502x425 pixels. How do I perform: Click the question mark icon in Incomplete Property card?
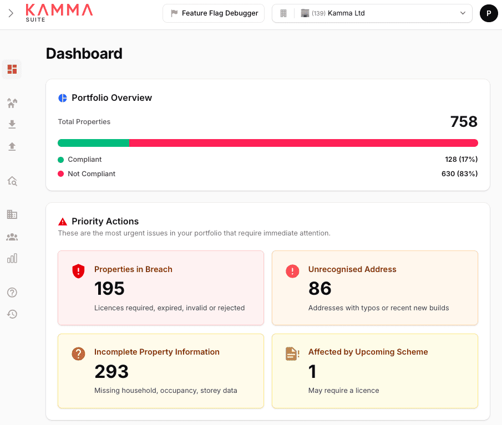(78, 354)
